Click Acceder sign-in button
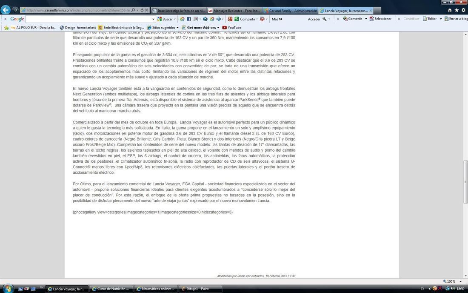The height and width of the screenshot is (293, 468). point(314,19)
